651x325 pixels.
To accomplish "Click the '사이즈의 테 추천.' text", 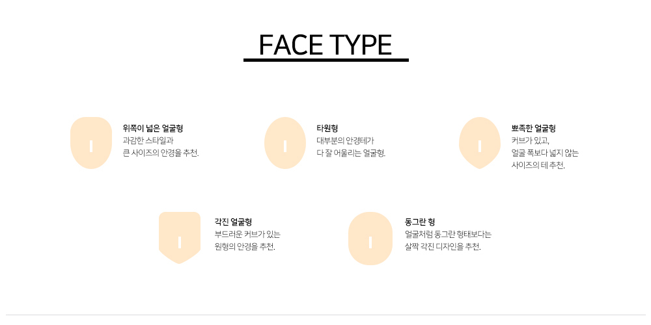I will [538, 165].
